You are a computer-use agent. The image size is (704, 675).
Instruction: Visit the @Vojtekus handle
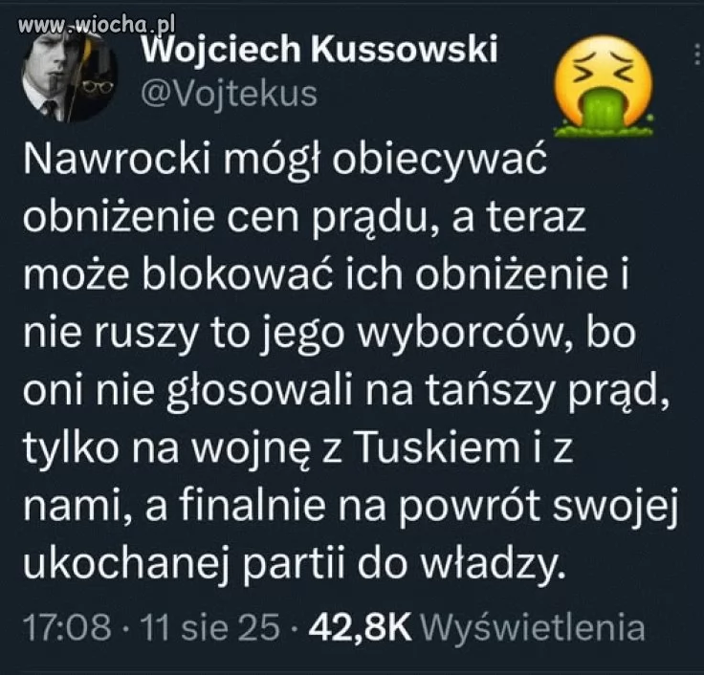point(229,96)
